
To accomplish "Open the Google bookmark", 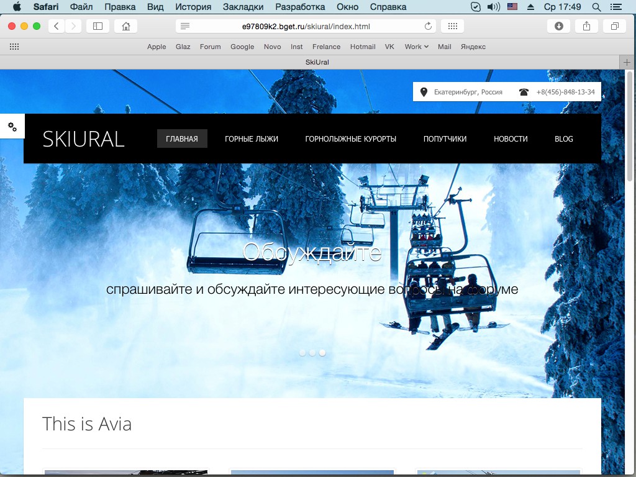I will tap(242, 47).
